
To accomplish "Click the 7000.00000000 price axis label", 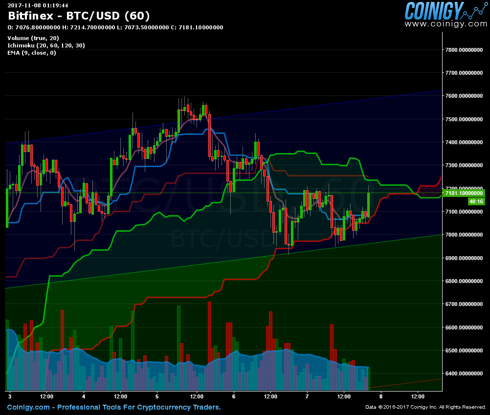I will tap(464, 235).
